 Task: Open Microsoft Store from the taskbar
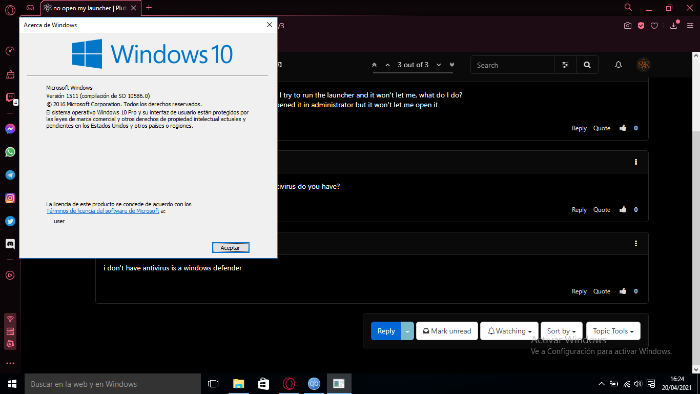click(263, 384)
